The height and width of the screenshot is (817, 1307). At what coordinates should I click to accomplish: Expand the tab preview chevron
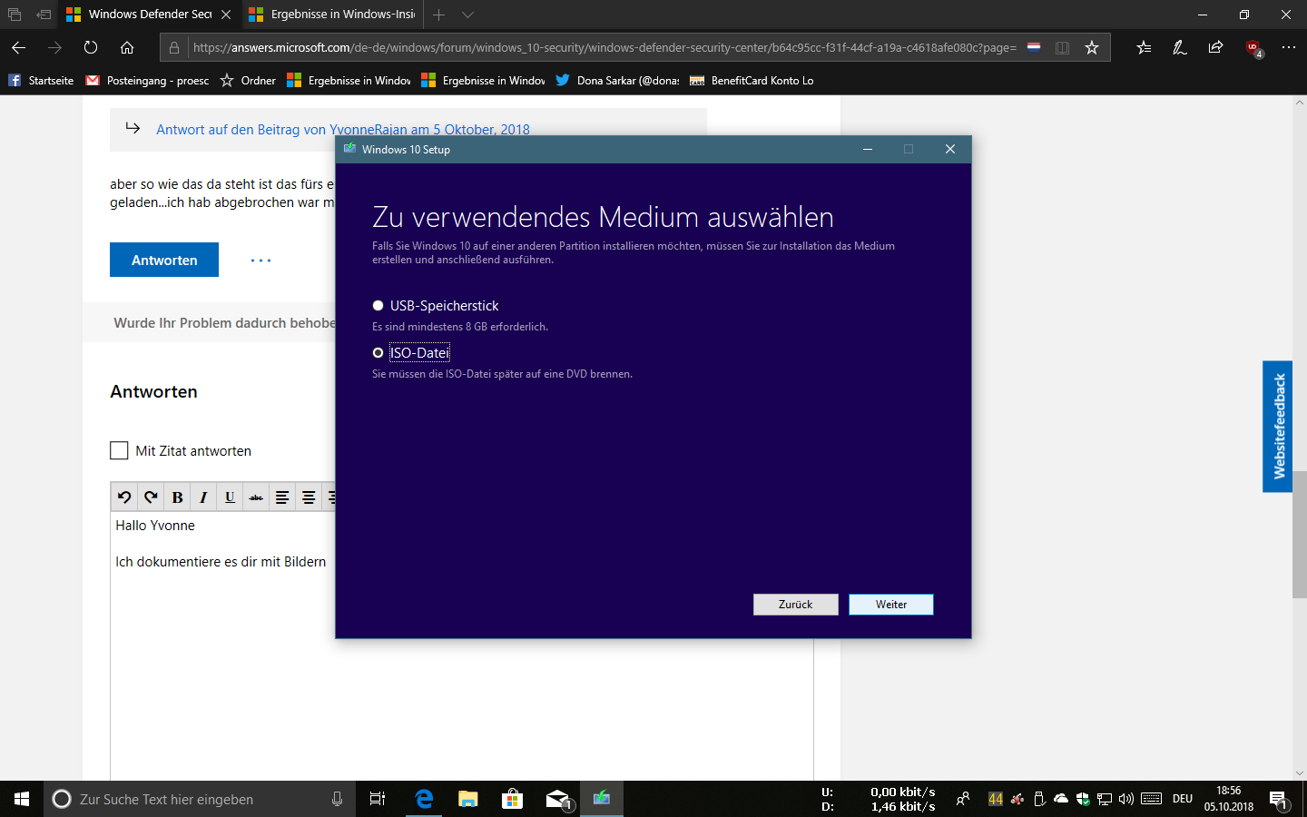pyautogui.click(x=467, y=15)
